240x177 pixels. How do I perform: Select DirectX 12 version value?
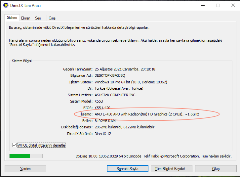pos(103,134)
